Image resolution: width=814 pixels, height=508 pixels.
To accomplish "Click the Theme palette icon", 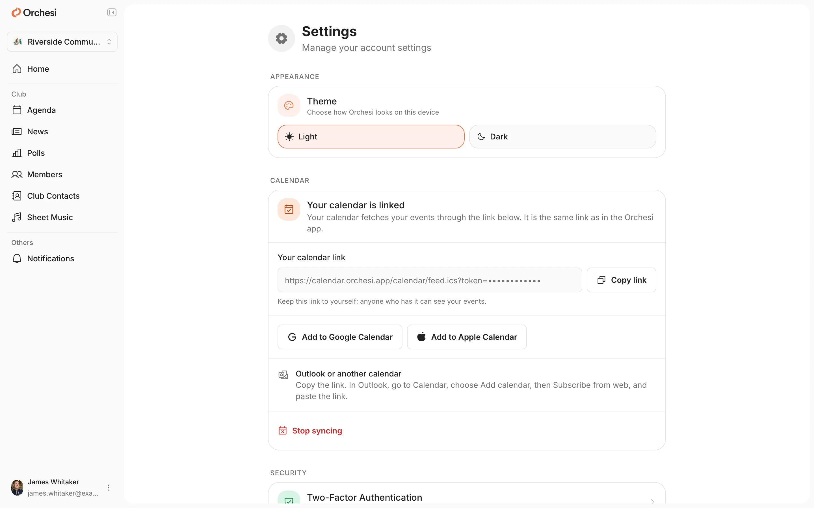I will [x=289, y=106].
